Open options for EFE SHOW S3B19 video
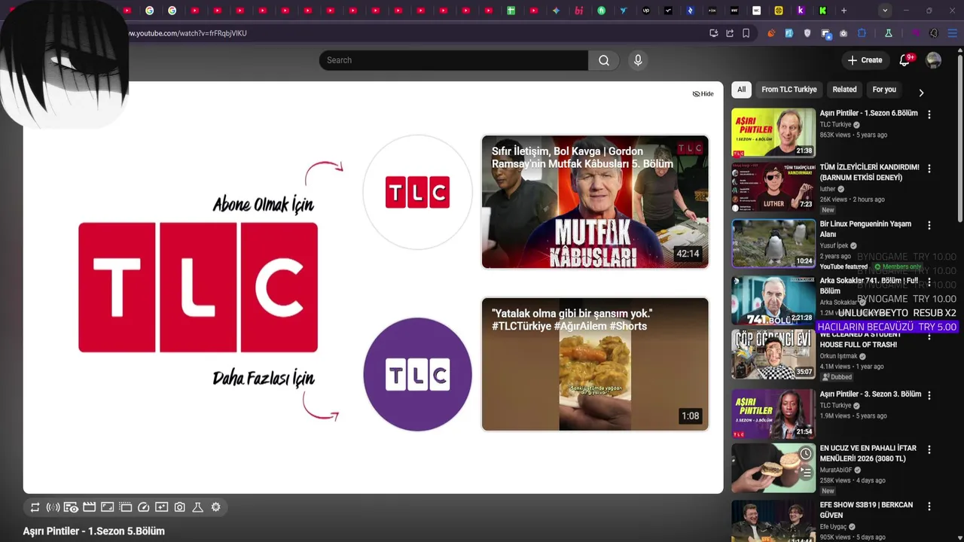Screen dimensions: 964x542 (x=929, y=507)
